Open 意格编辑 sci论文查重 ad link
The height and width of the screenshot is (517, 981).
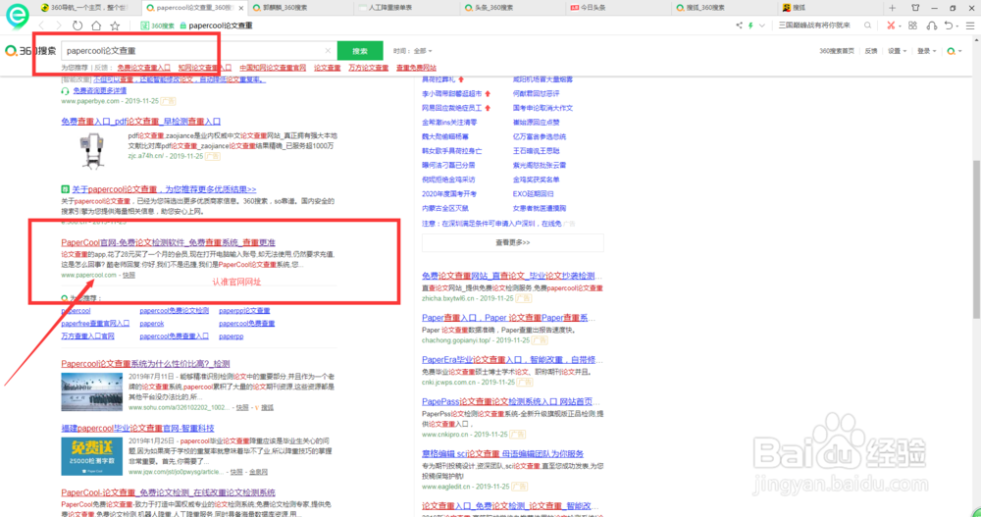click(x=502, y=454)
